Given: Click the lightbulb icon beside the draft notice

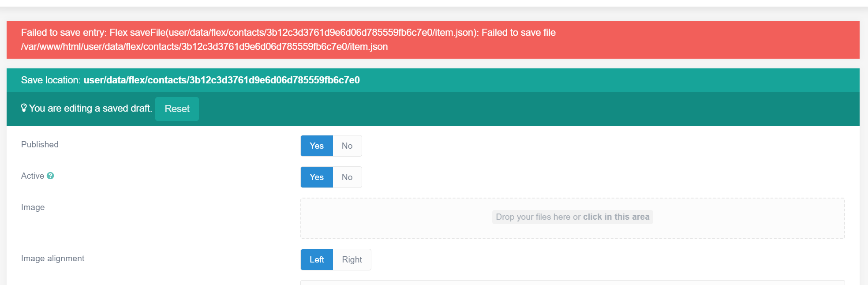Looking at the screenshot, I should 24,108.
